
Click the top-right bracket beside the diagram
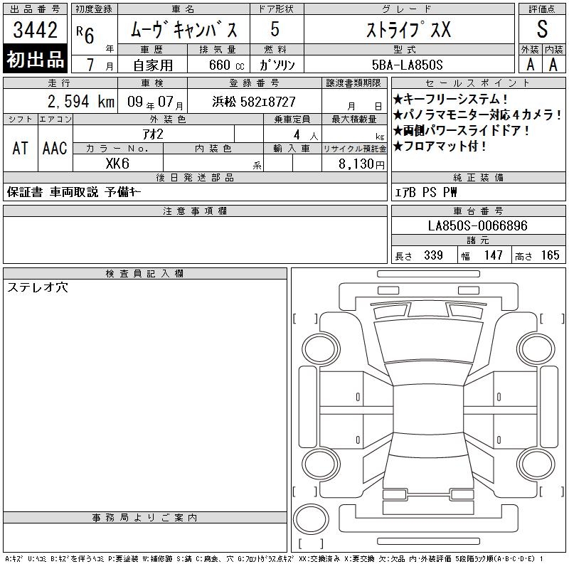point(553,319)
